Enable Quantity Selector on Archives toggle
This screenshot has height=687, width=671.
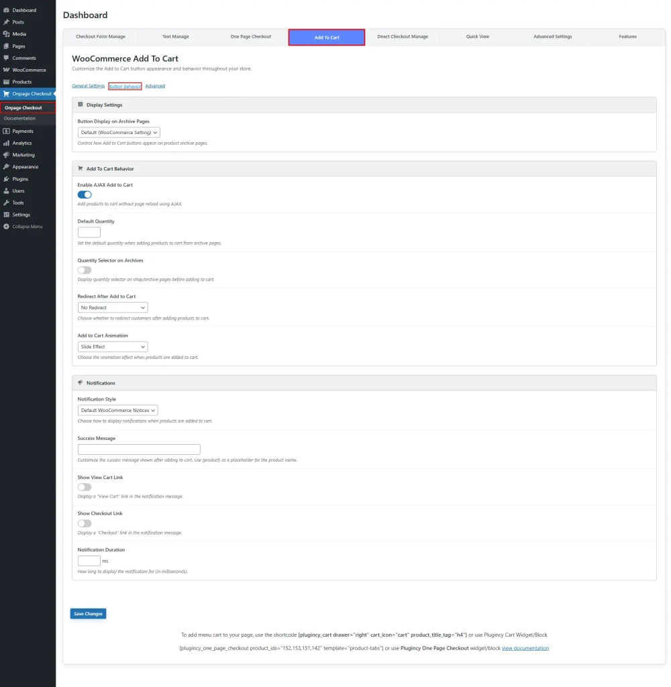coord(85,270)
